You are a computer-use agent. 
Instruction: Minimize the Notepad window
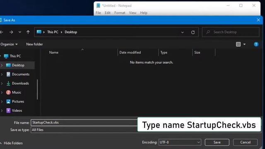point(228,5)
